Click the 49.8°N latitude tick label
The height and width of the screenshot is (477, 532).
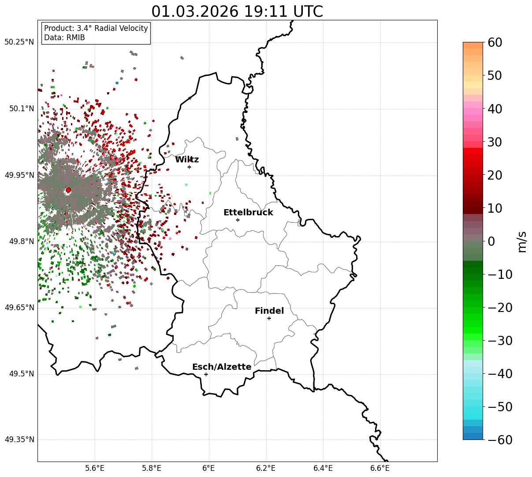click(21, 241)
